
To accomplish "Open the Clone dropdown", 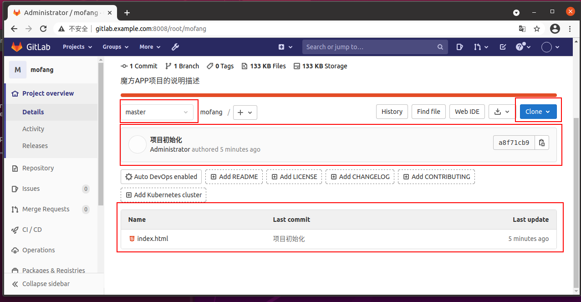I will pos(538,112).
